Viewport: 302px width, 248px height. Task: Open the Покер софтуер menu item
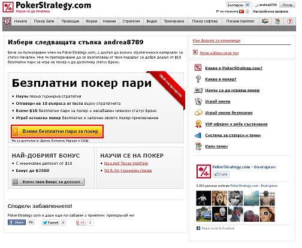[x=205, y=21]
